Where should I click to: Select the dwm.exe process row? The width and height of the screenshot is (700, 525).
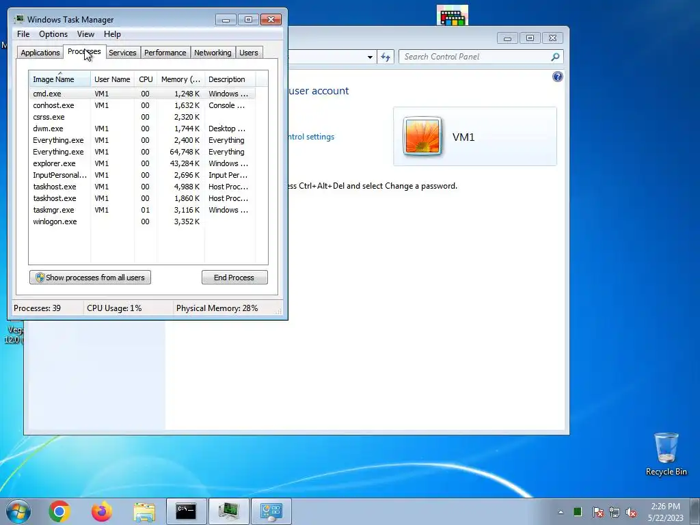pyautogui.click(x=142, y=129)
